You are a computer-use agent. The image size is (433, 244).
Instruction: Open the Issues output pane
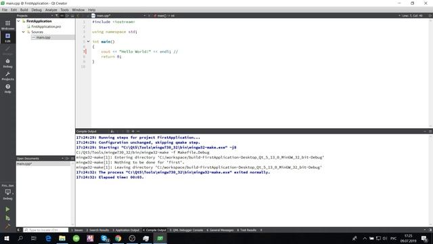coord(77,230)
